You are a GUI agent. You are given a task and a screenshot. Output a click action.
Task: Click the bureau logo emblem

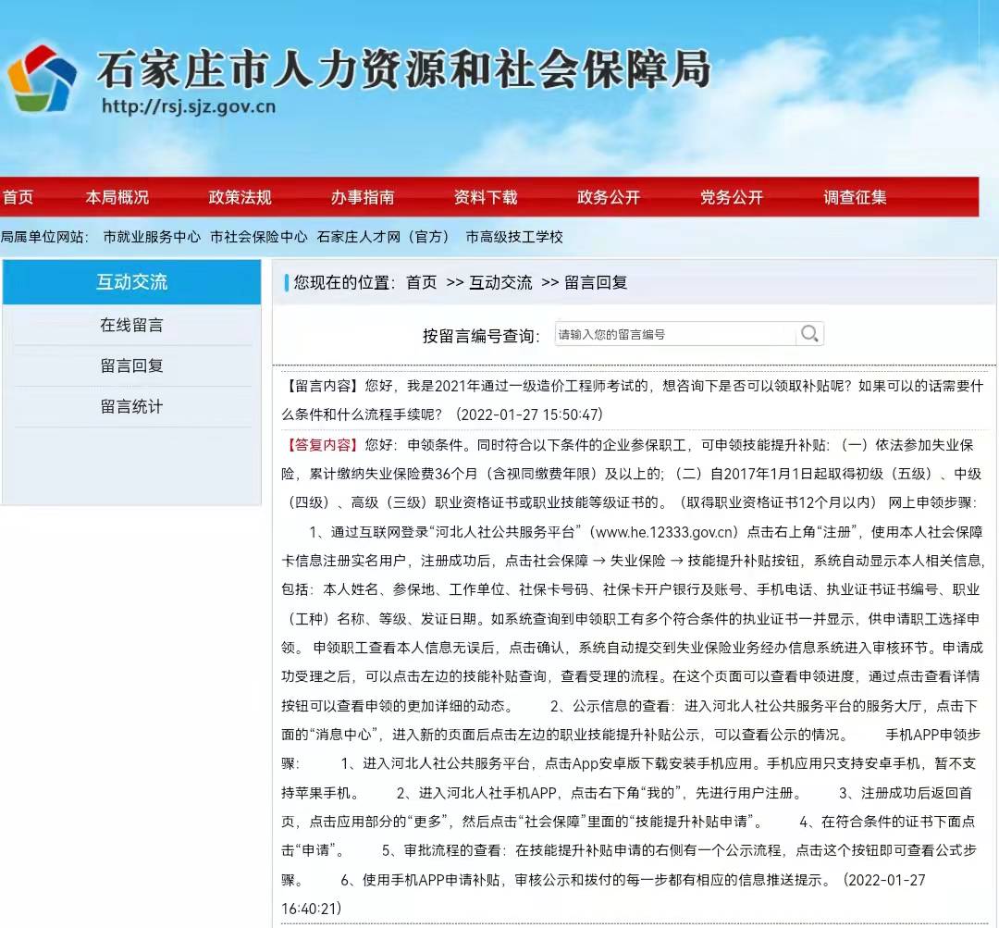[42, 80]
